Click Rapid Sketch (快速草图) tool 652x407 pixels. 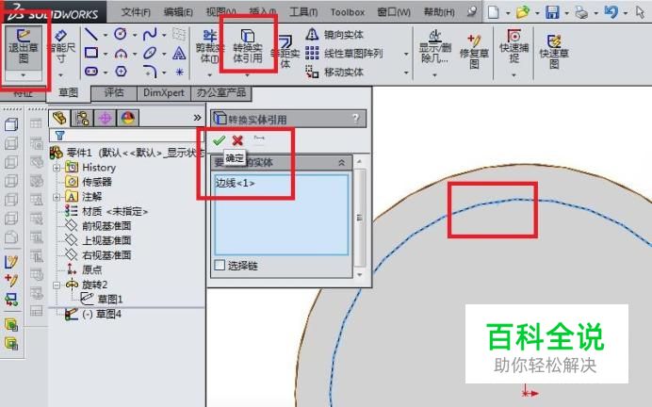pos(554,52)
